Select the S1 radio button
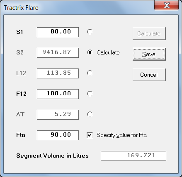182x177 pixels. [90, 32]
